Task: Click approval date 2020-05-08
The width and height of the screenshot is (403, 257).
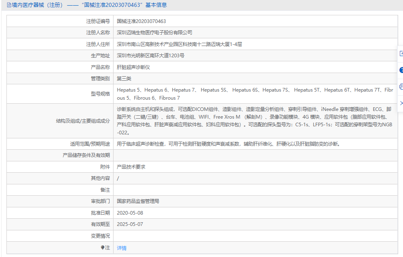Action: tap(130, 213)
